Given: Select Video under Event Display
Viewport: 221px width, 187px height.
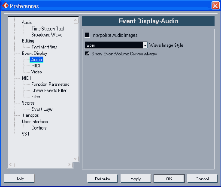Looking at the screenshot, I should coord(36,72).
